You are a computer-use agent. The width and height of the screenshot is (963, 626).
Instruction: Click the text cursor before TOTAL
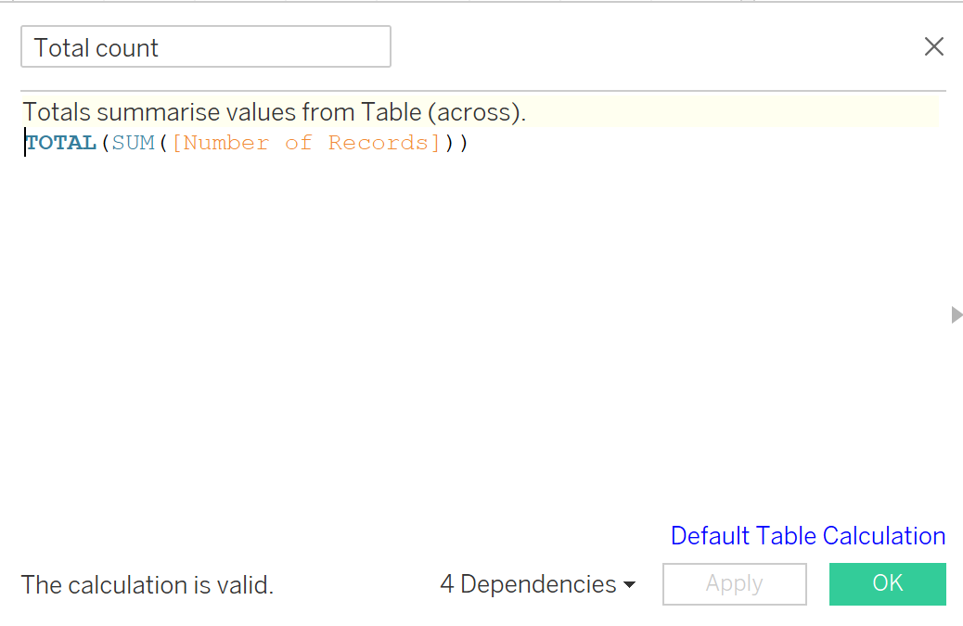pos(25,143)
